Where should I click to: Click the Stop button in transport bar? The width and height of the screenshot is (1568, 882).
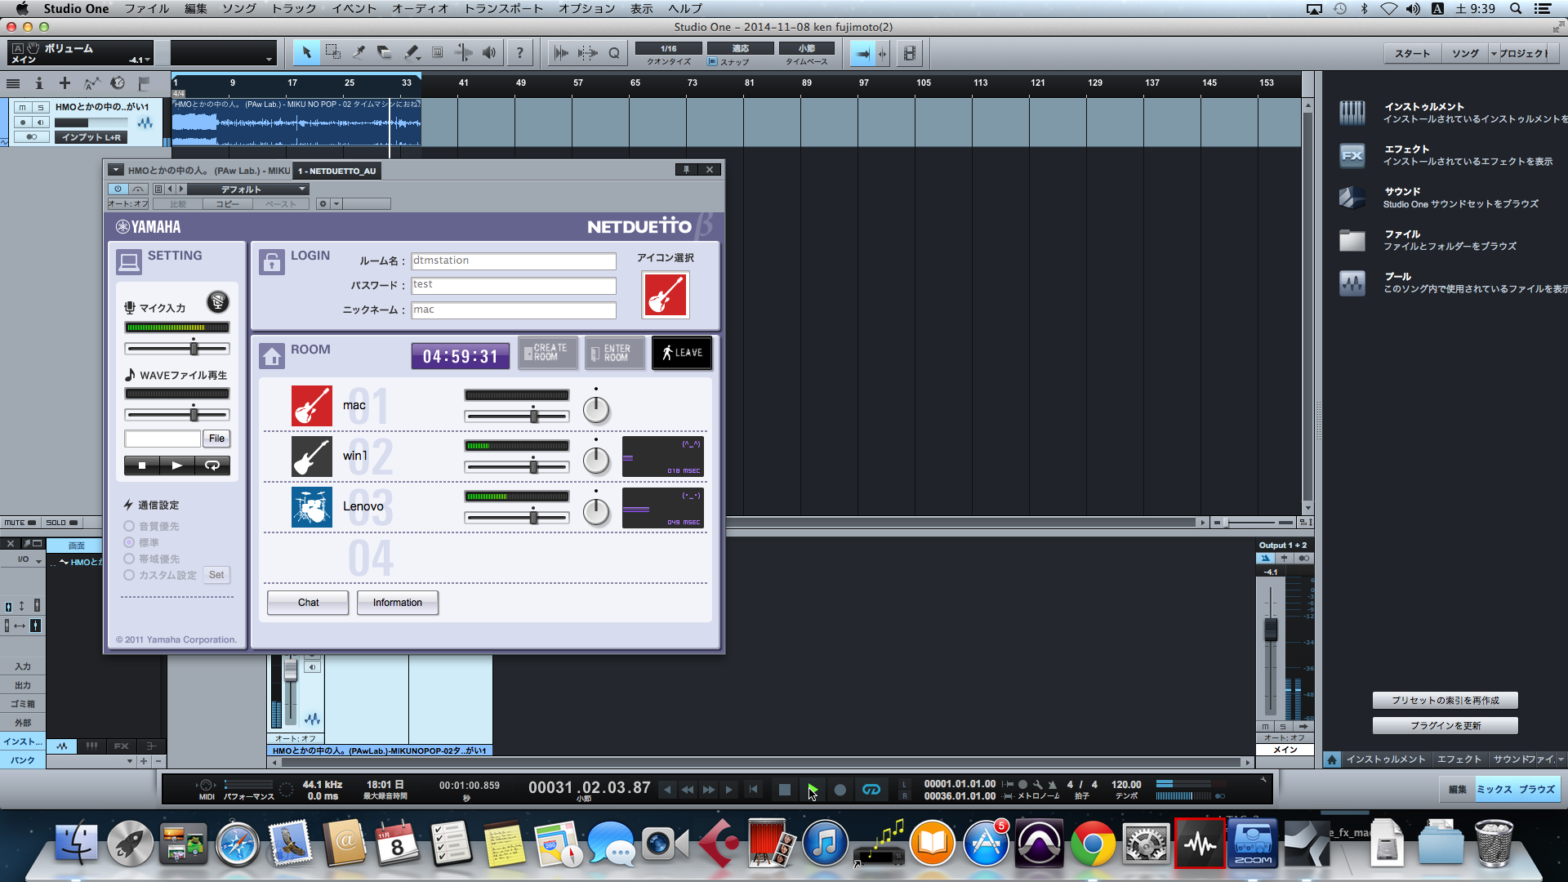[x=784, y=790]
